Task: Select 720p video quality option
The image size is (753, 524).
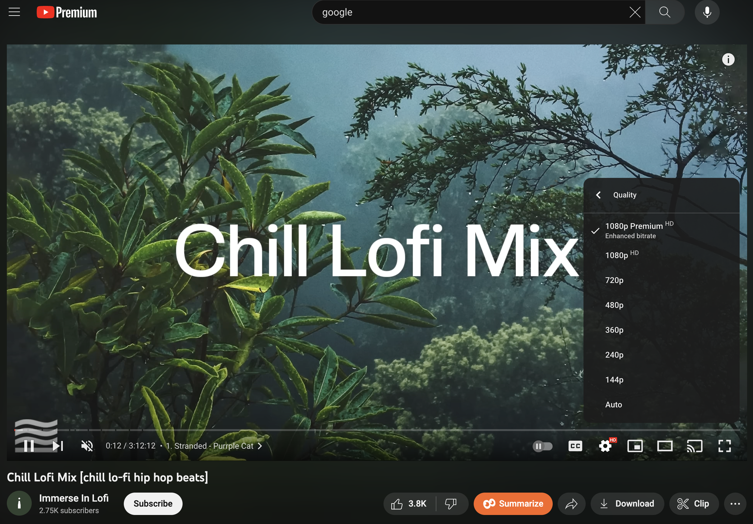Action: pyautogui.click(x=615, y=280)
